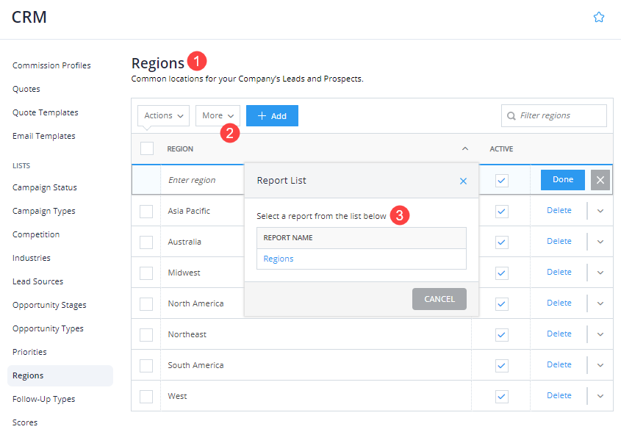
Task: Open the Industries list
Action: tap(32, 258)
